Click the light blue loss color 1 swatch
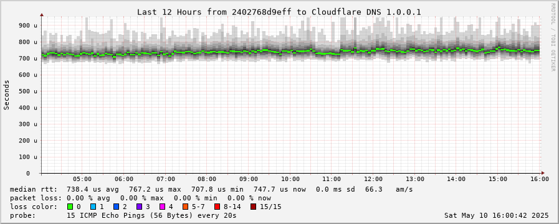 pyautogui.click(x=93, y=207)
